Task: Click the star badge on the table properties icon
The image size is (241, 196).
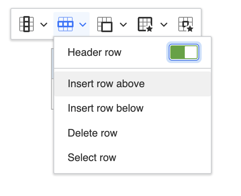Action: point(149,29)
